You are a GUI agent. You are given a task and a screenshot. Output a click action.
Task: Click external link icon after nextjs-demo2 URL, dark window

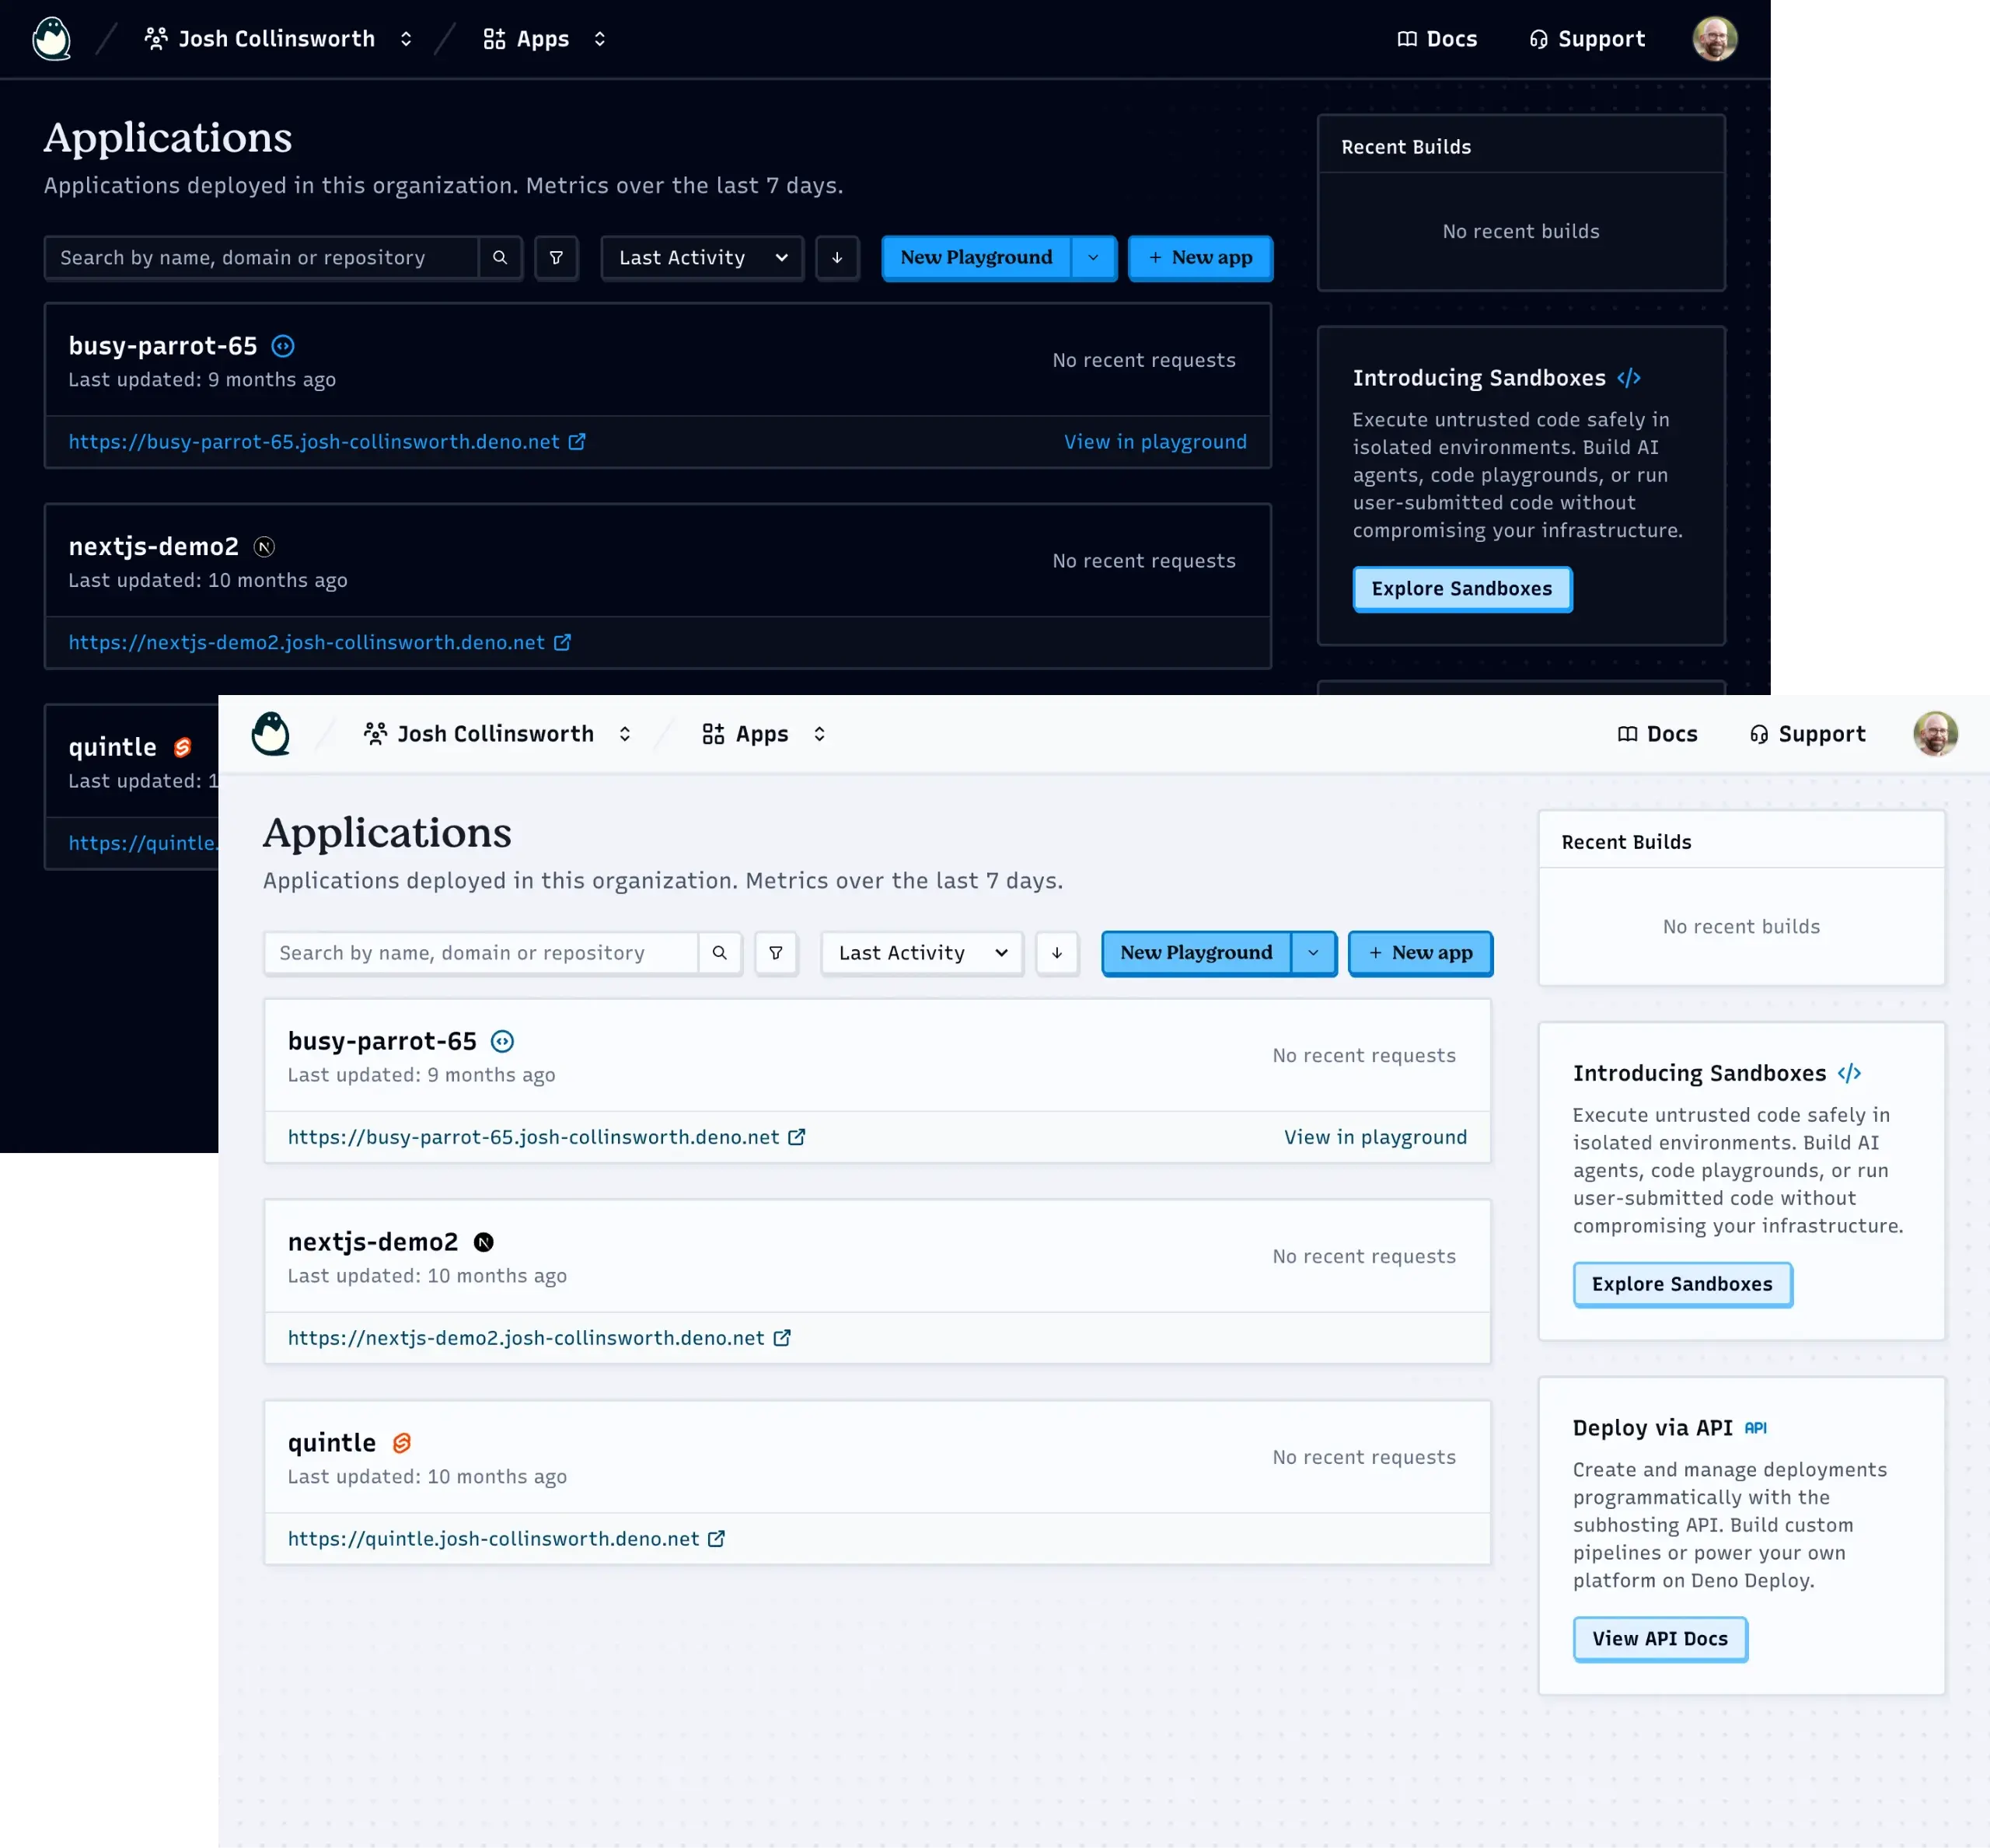[x=563, y=642]
